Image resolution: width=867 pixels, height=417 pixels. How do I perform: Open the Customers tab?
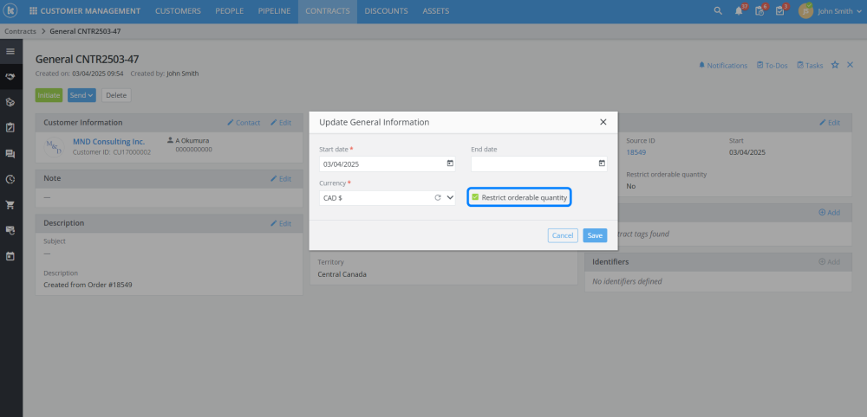click(x=178, y=11)
